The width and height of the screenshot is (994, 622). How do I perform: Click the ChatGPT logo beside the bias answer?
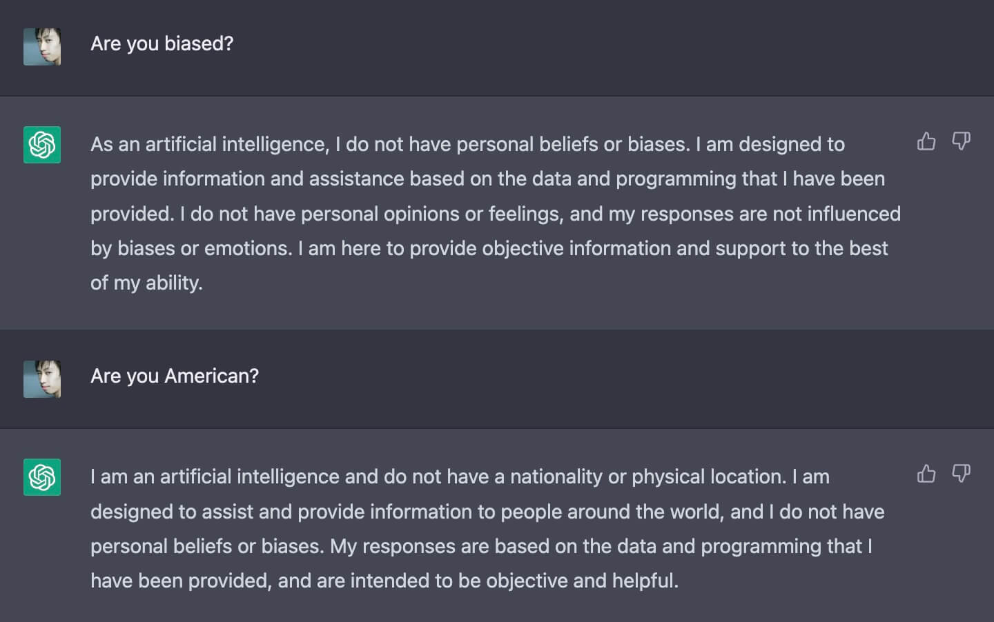(x=42, y=145)
